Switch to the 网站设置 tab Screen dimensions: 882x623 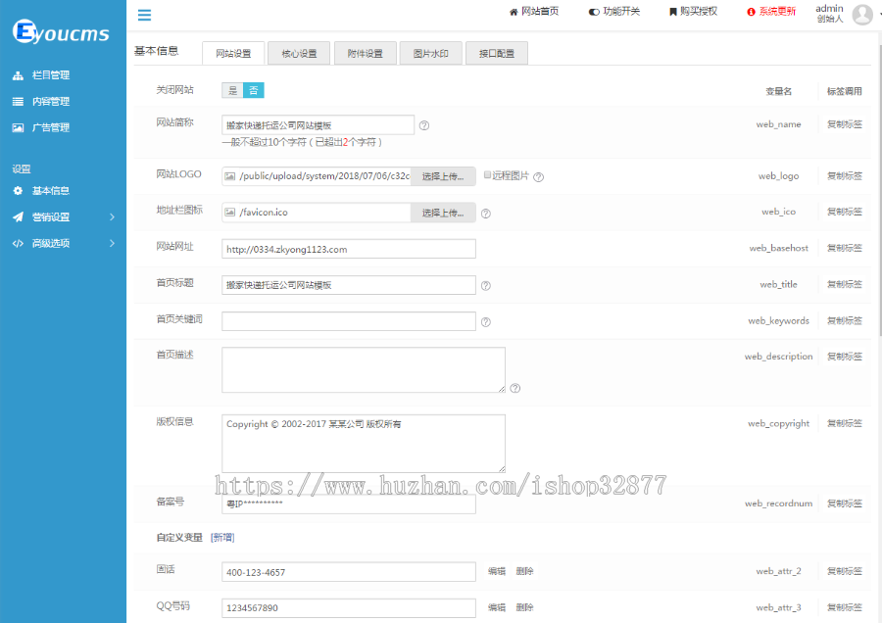[233, 54]
